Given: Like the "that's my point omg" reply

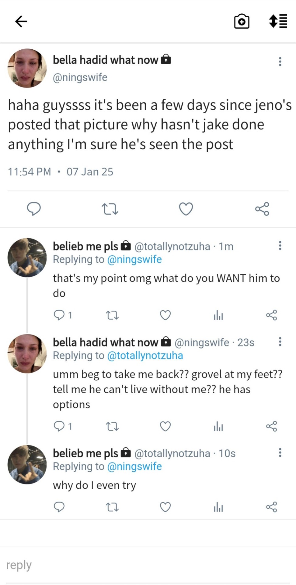Looking at the screenshot, I should tap(165, 315).
